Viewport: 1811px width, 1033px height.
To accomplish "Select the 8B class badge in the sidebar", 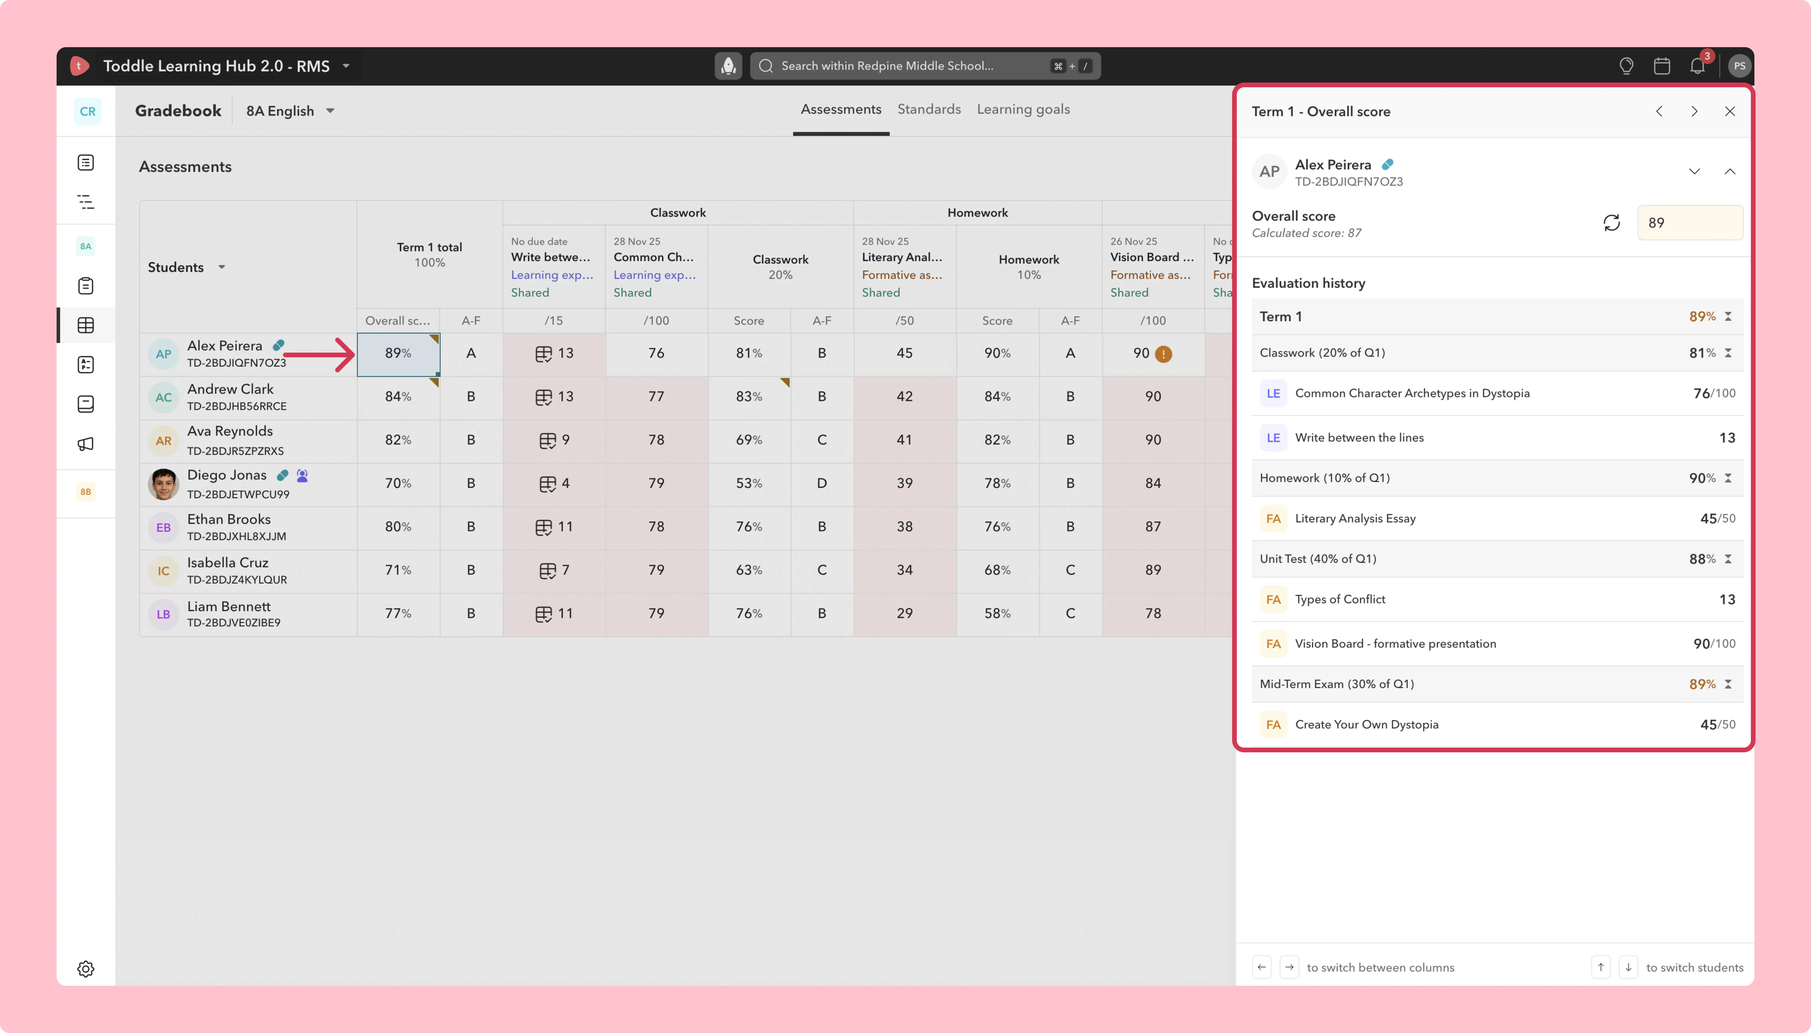I will pyautogui.click(x=86, y=492).
